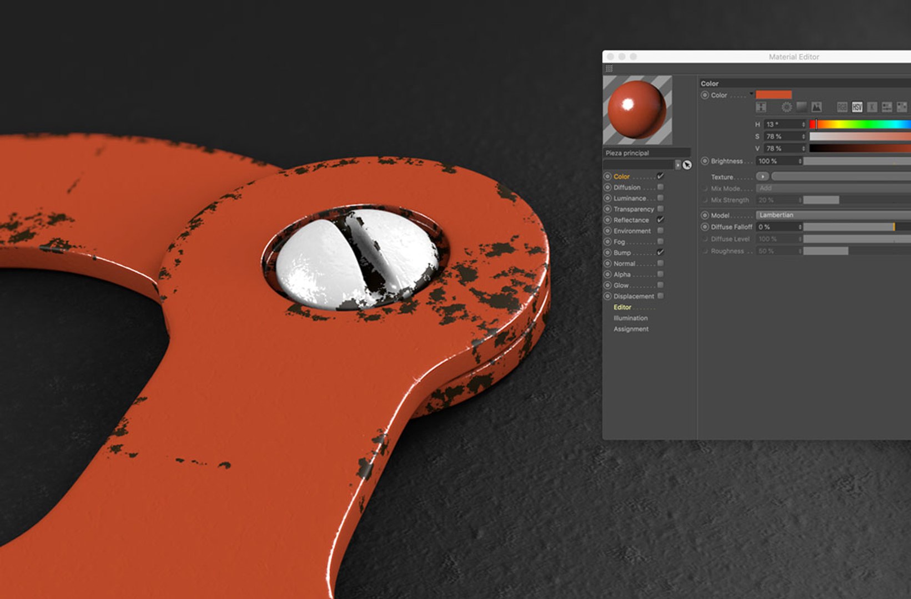Click the V value stepper arrows
Screen dimensions: 911x599
[803, 149]
